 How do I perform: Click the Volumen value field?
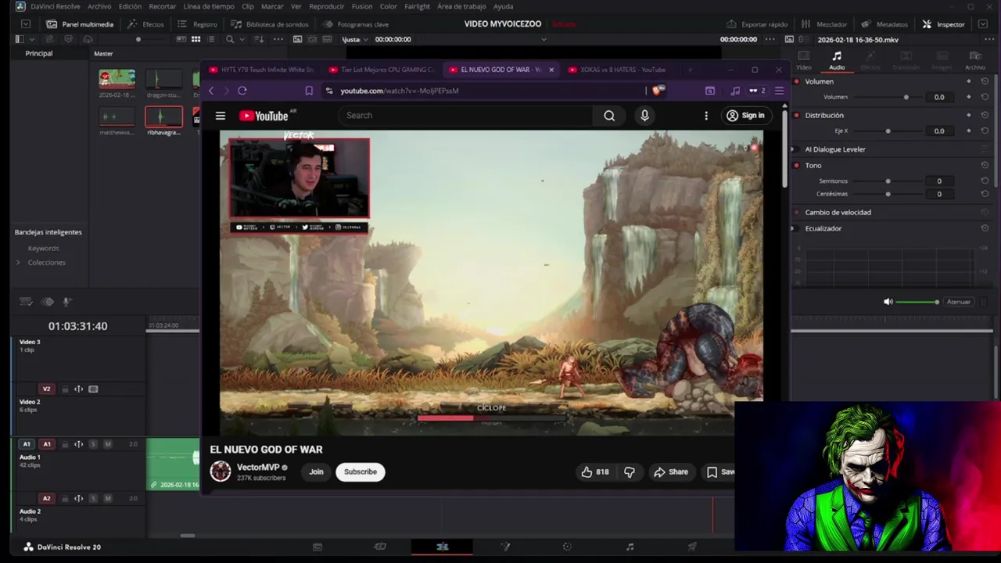coord(939,97)
